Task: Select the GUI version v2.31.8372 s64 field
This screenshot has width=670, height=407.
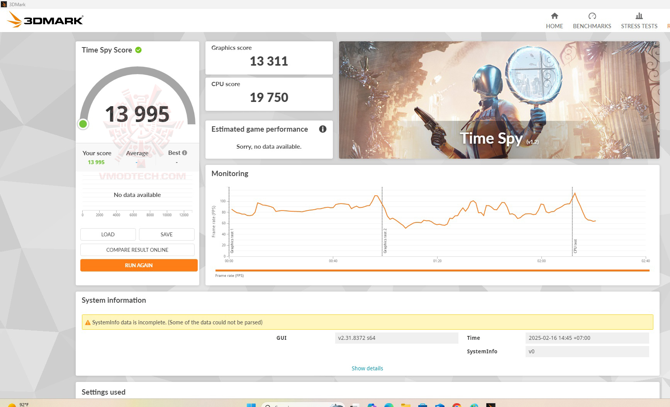Action: [397, 338]
